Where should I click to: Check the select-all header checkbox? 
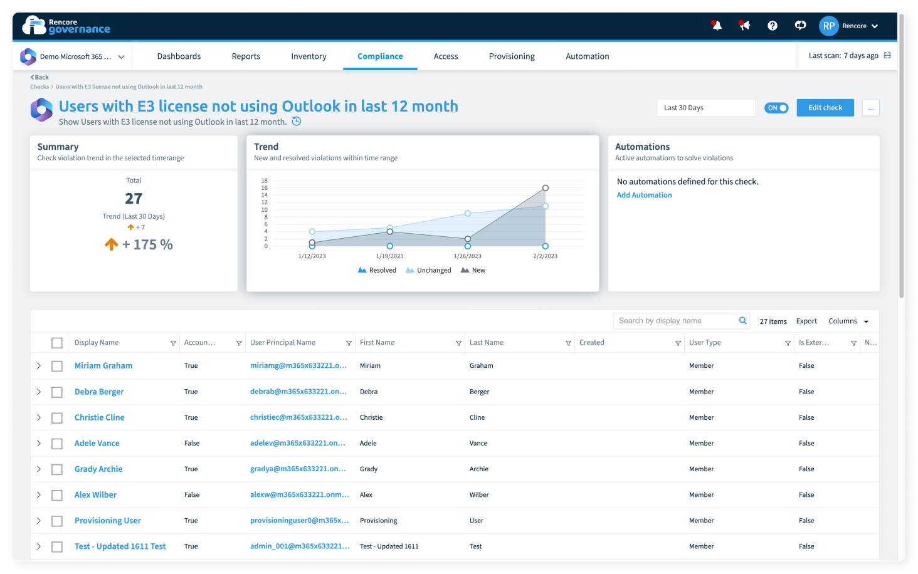[x=57, y=343]
